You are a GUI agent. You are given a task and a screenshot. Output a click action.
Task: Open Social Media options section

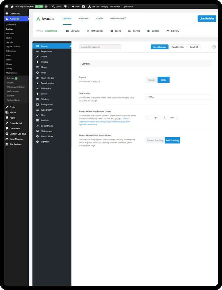[52, 126]
